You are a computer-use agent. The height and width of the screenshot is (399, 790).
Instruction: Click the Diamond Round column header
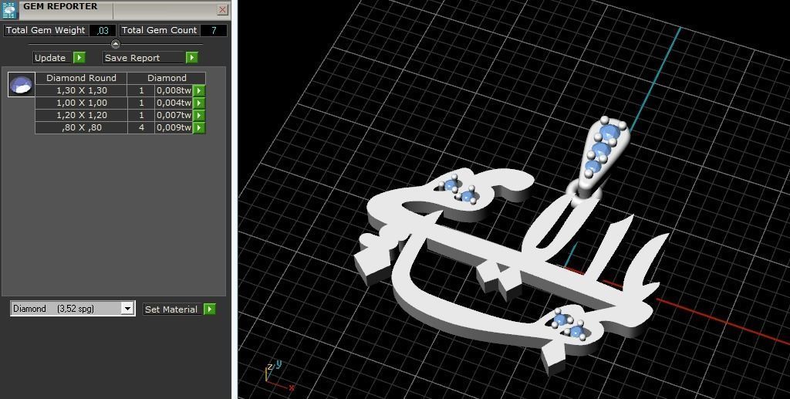point(80,78)
